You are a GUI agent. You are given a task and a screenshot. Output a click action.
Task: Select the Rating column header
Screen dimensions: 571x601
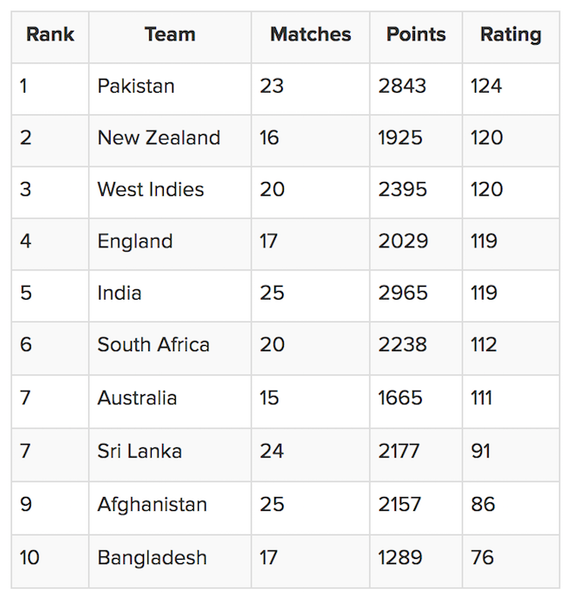pyautogui.click(x=510, y=35)
